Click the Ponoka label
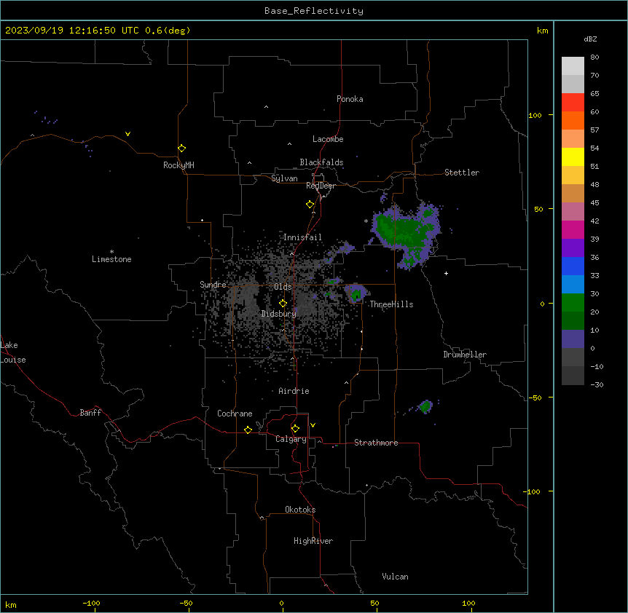 [350, 99]
